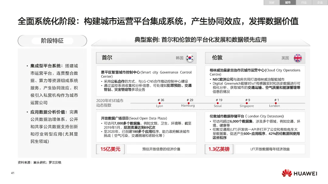Select the 企业 navigation tab
Image resolution: width=328 pixels, height=184 pixels.
(320, 2)
